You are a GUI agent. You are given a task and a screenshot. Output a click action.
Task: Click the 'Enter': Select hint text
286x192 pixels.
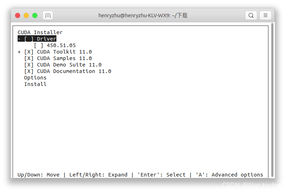(x=161, y=175)
